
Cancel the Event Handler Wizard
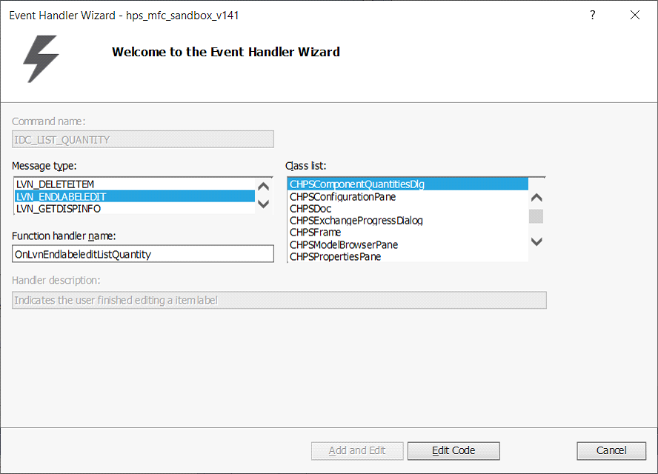click(611, 450)
